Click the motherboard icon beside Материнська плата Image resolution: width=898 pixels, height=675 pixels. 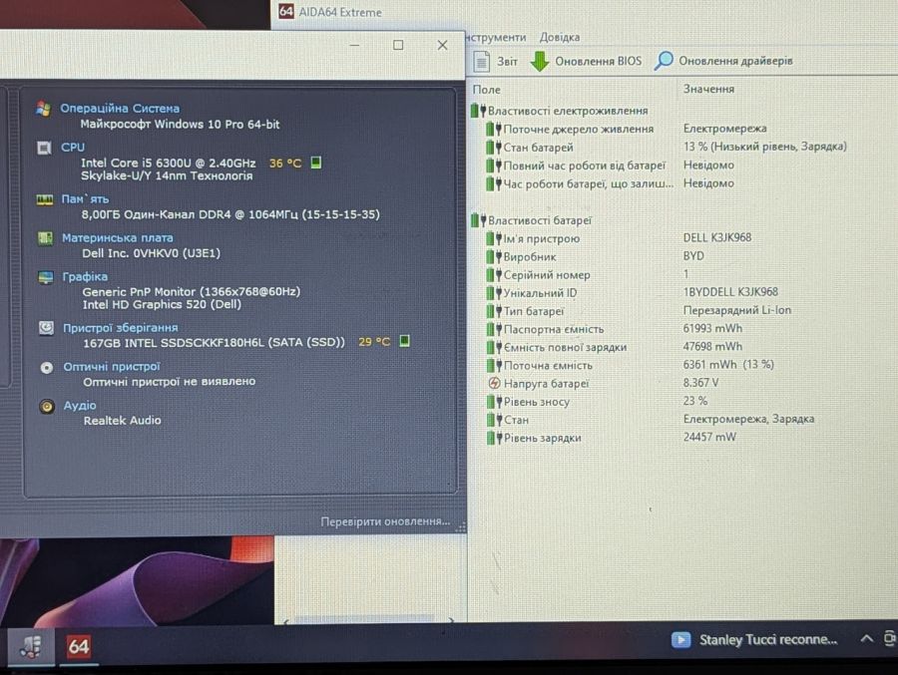tap(45, 238)
